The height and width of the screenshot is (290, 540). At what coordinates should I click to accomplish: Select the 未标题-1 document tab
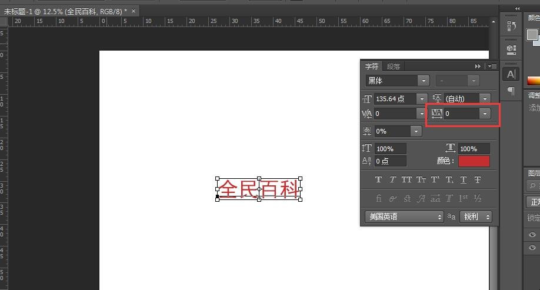pos(65,11)
